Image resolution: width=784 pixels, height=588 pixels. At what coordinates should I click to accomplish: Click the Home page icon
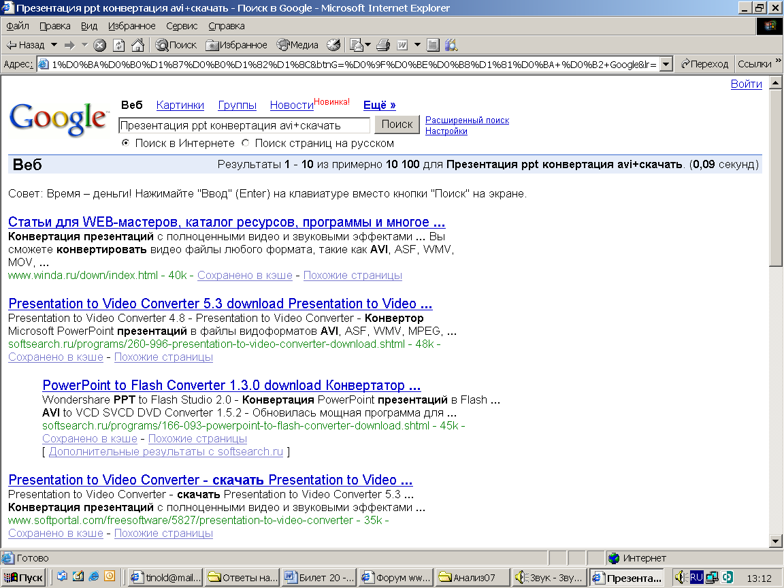point(137,46)
